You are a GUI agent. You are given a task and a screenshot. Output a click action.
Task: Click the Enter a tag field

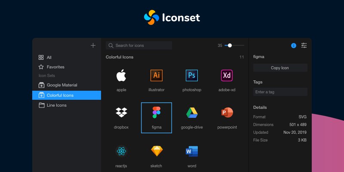(280, 92)
